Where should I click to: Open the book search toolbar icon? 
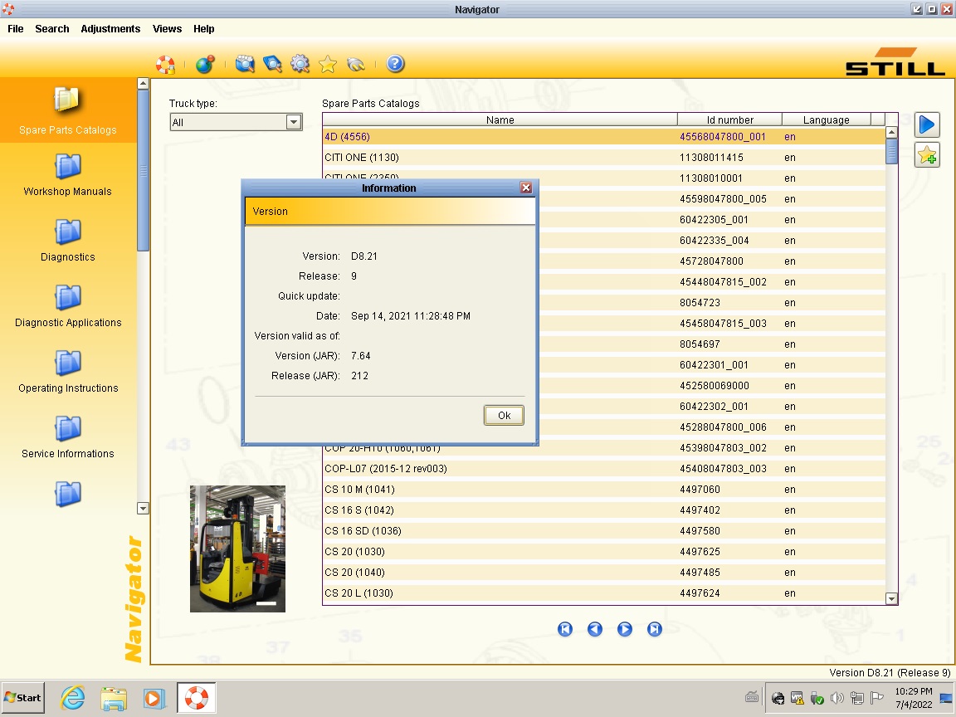272,64
